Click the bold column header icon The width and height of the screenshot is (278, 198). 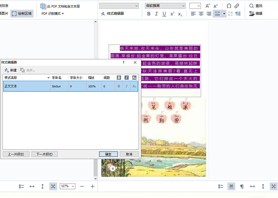click(119, 78)
